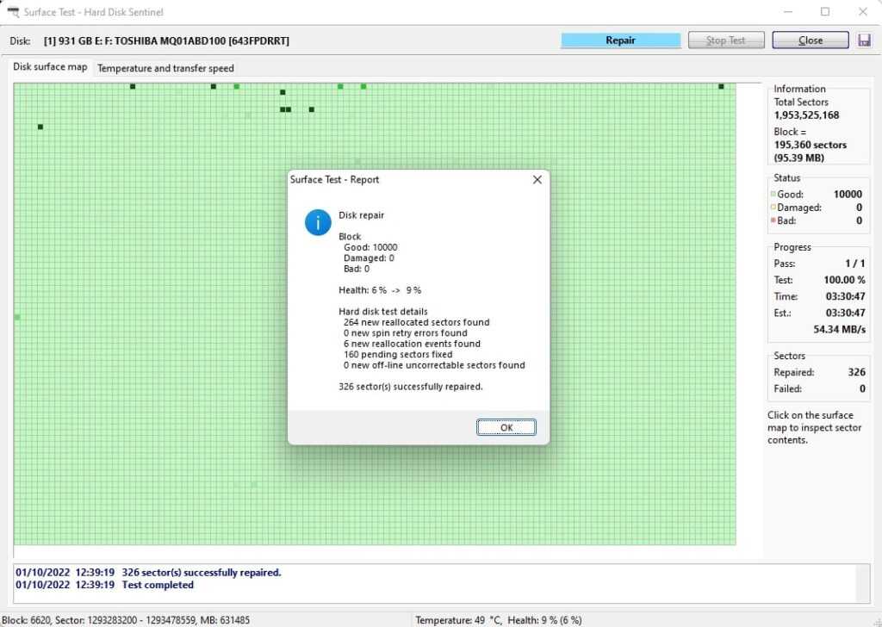882x627 pixels.
Task: Click the Test progress value 100.00 %
Action: click(844, 279)
